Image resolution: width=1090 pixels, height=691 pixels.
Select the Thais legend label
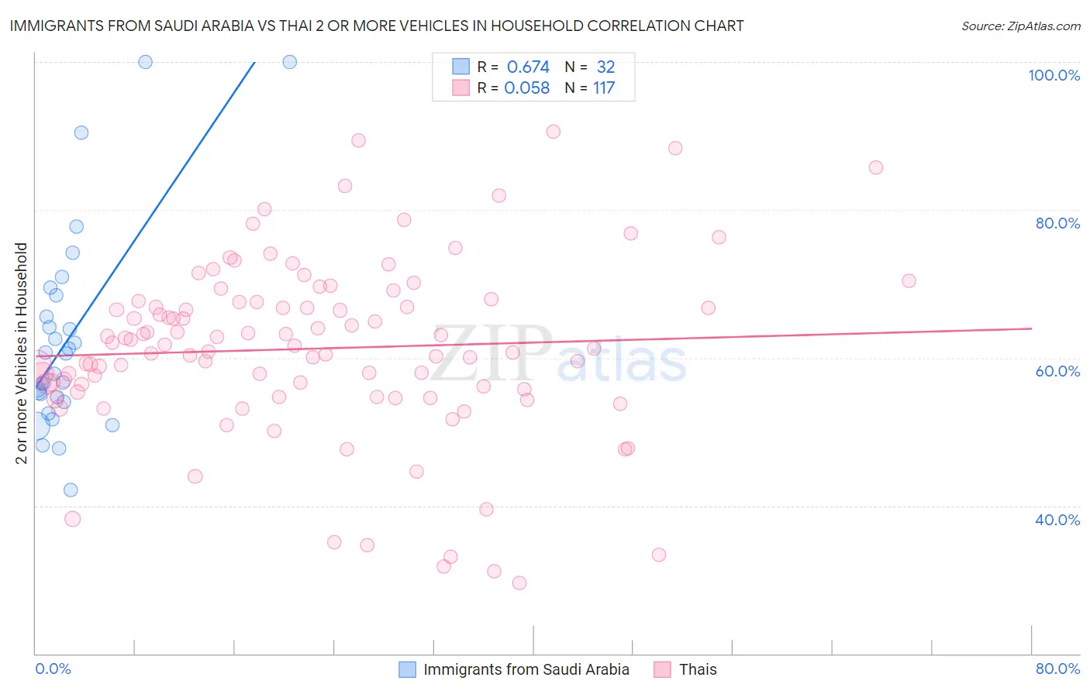click(x=698, y=669)
